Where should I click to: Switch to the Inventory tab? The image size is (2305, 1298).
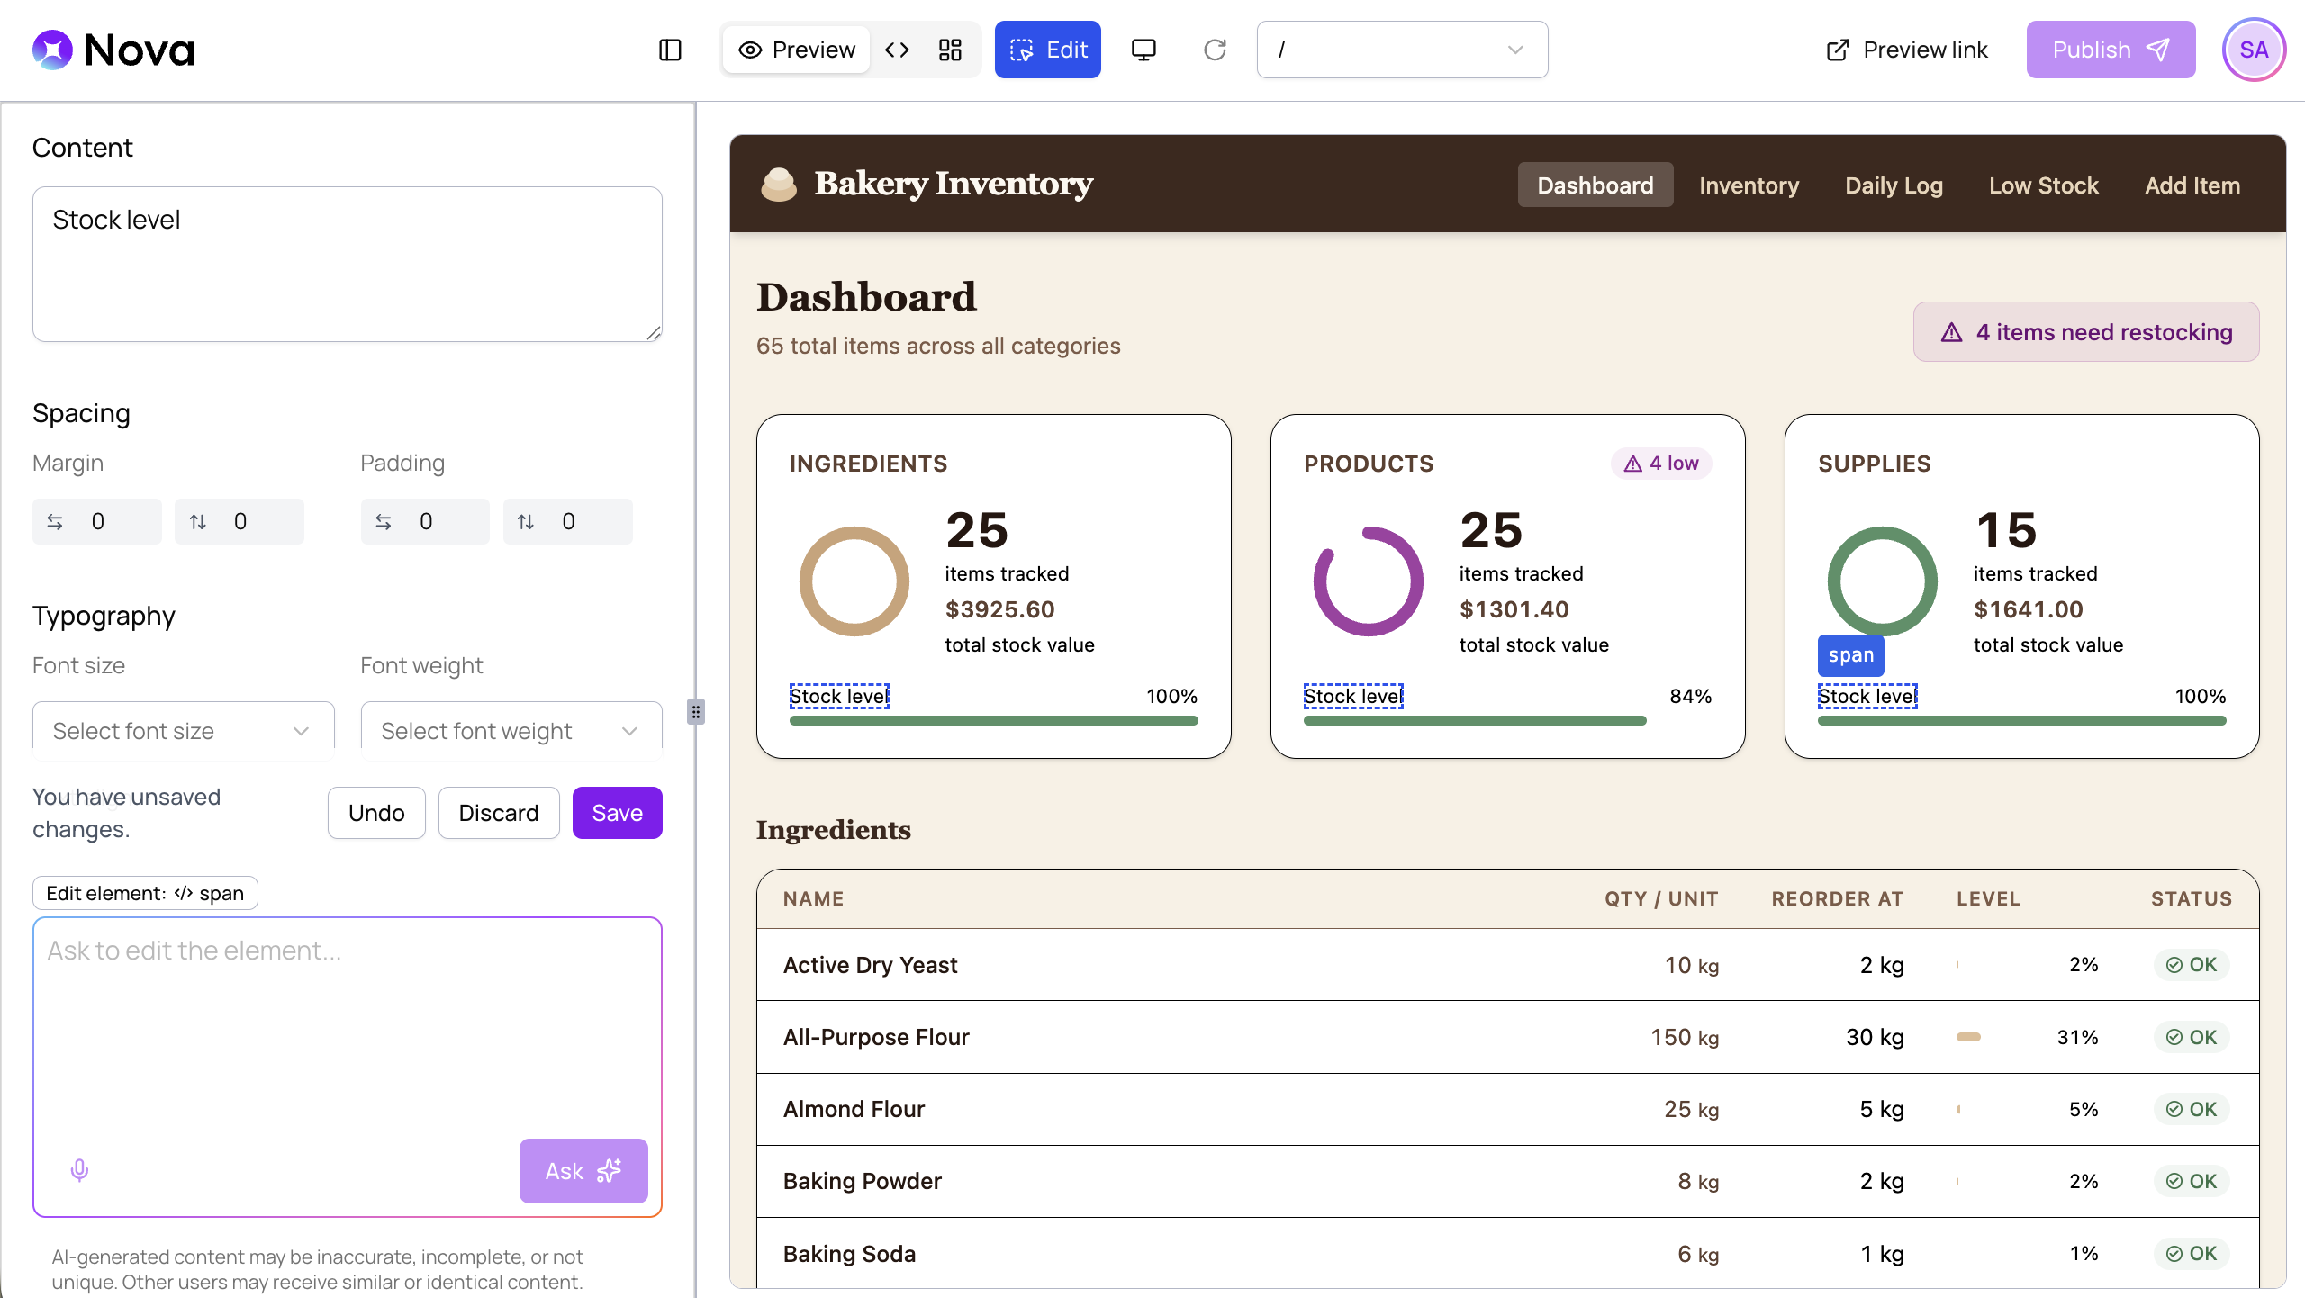pos(1749,185)
